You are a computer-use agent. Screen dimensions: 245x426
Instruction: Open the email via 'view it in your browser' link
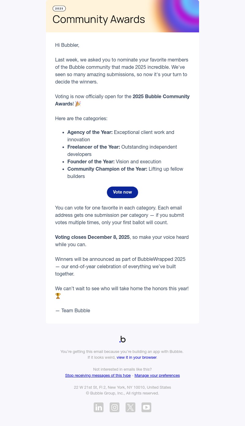(137, 357)
